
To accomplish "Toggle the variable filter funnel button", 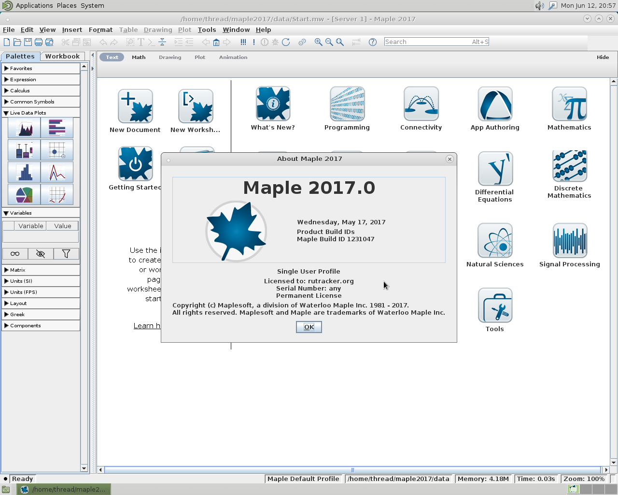I will [66, 254].
